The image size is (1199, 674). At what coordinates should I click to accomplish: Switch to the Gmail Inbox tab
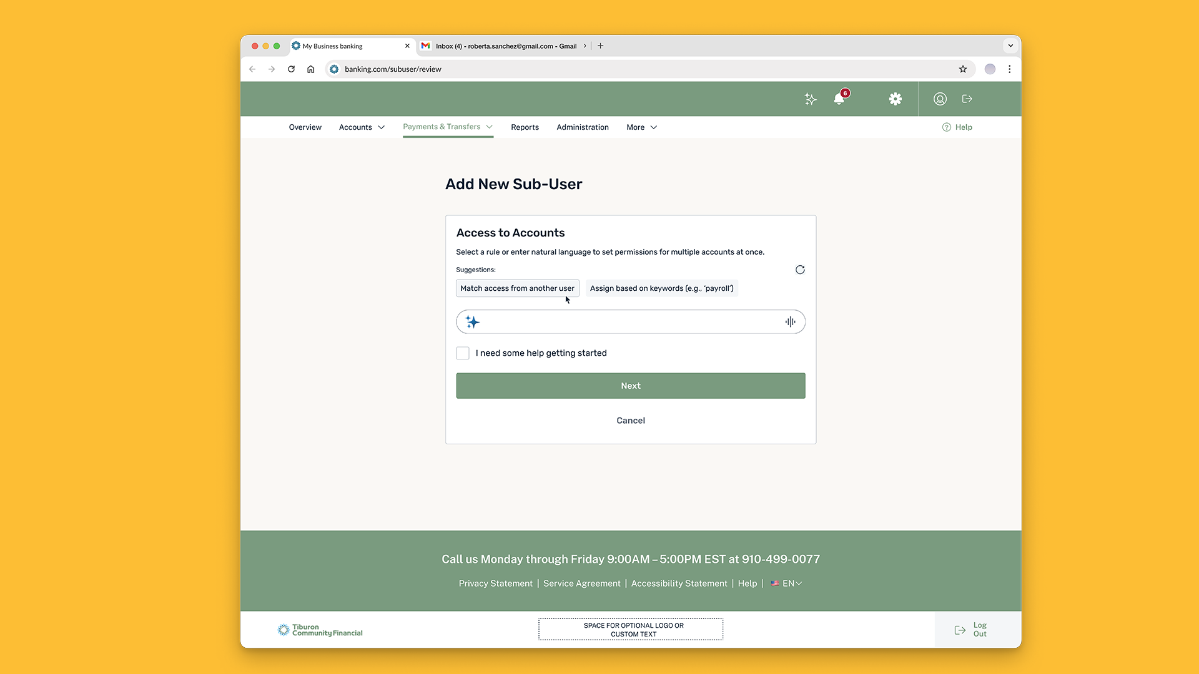tap(505, 46)
